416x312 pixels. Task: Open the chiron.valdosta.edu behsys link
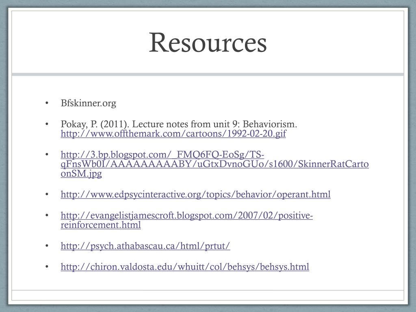(x=185, y=266)
